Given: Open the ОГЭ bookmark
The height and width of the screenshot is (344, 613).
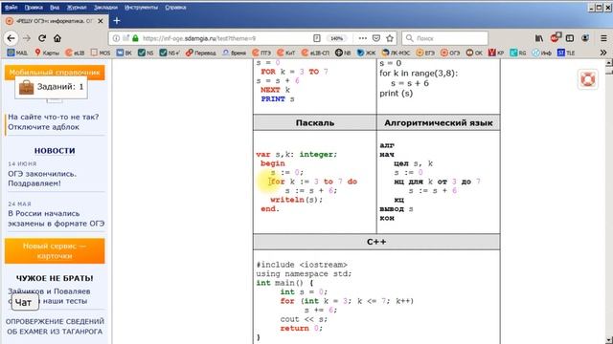Looking at the screenshot, I should 449,53.
